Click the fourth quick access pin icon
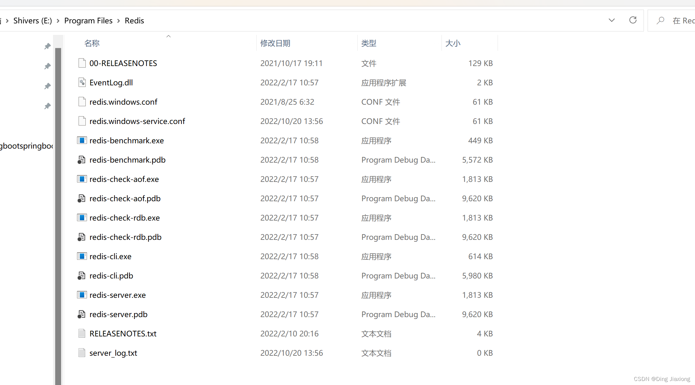Image resolution: width=695 pixels, height=385 pixels. point(47,106)
